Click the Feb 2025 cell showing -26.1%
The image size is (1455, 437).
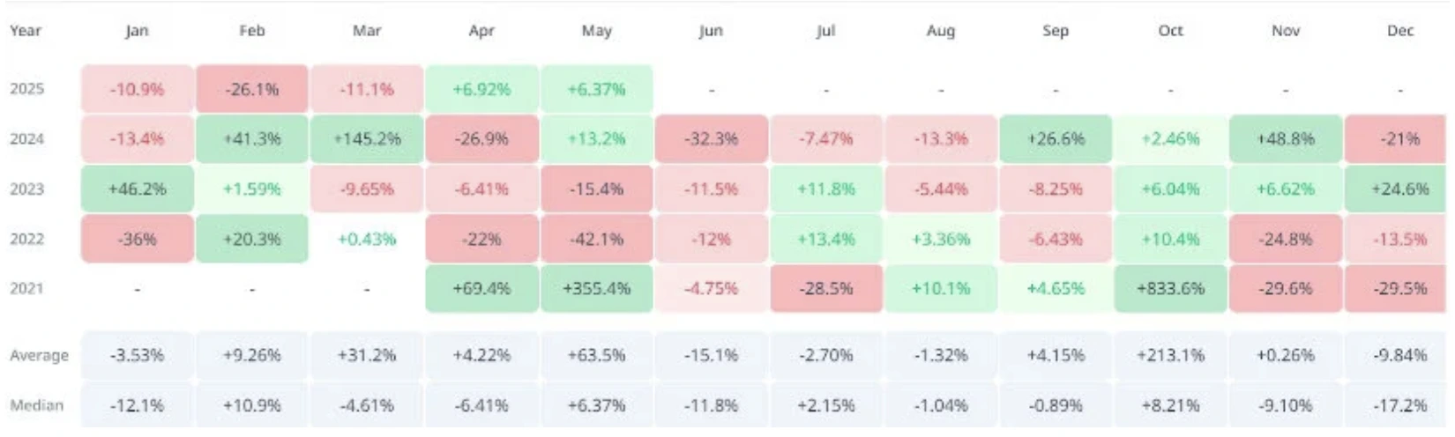point(252,89)
